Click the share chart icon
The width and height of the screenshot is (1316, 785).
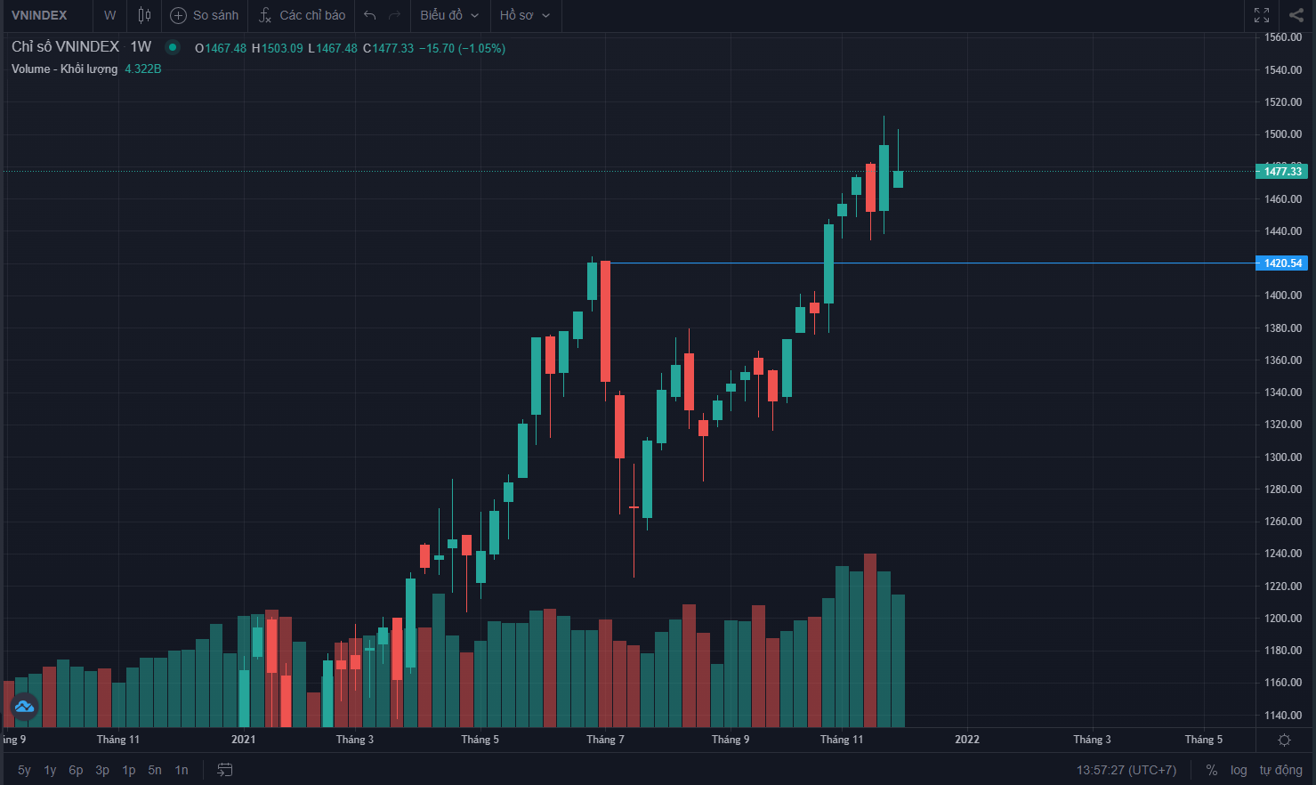pyautogui.click(x=1296, y=15)
